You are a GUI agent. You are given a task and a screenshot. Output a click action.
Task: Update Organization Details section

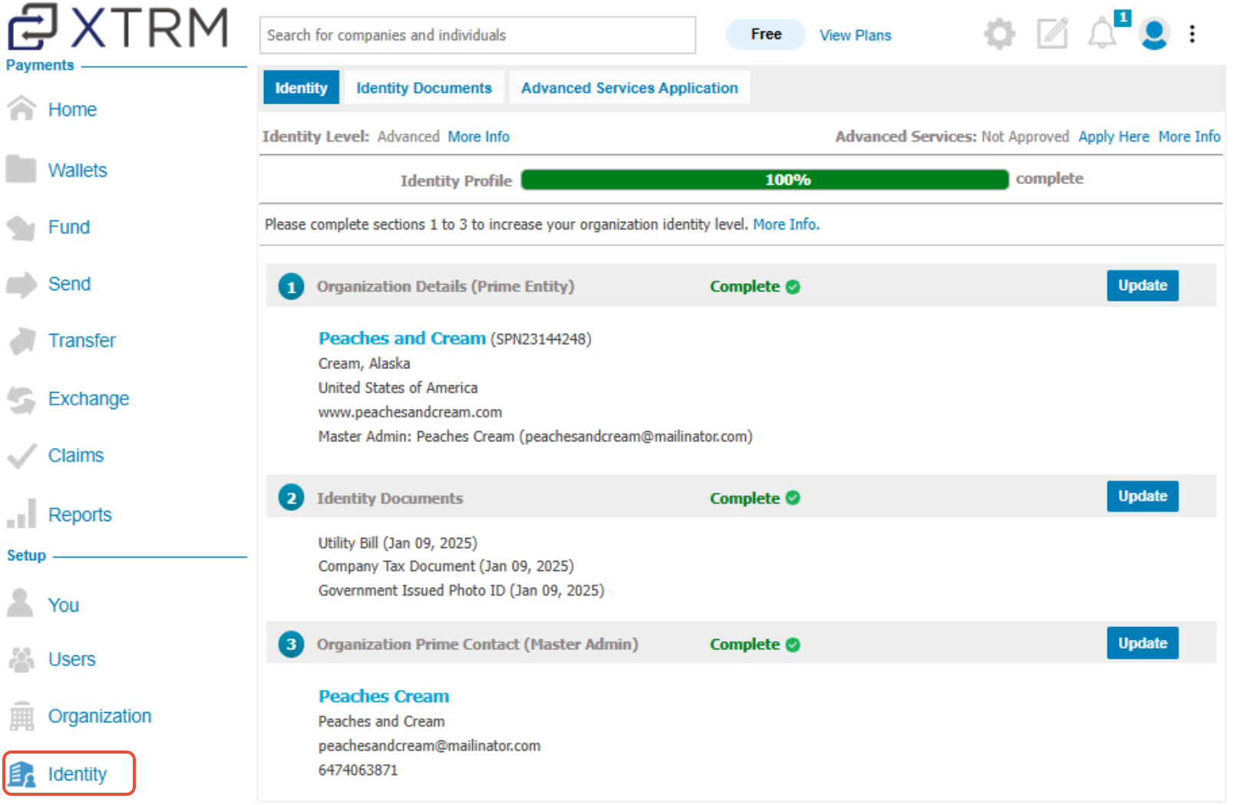pos(1142,285)
